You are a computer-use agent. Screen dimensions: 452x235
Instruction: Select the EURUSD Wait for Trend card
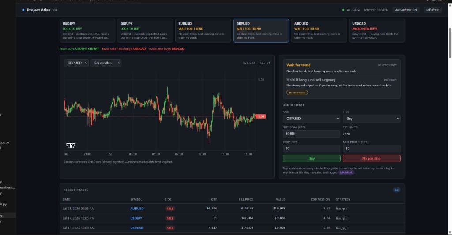pyautogui.click(x=203, y=30)
